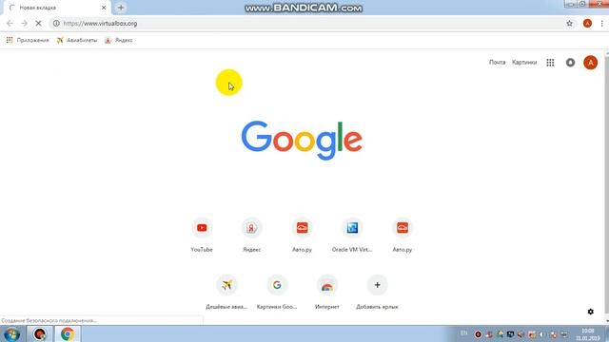The height and width of the screenshot is (342, 609).
Task: Open the Apps grid in the bookmarks bar
Action: point(28,40)
